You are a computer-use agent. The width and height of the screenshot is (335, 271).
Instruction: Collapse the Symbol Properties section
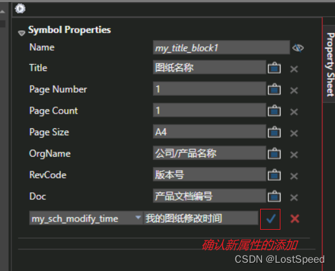coord(22,33)
